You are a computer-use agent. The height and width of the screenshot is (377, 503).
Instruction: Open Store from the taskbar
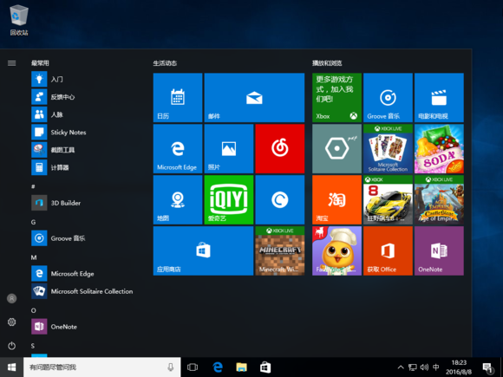click(x=265, y=367)
